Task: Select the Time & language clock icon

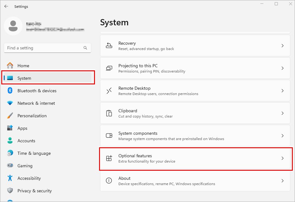Action: [10, 153]
